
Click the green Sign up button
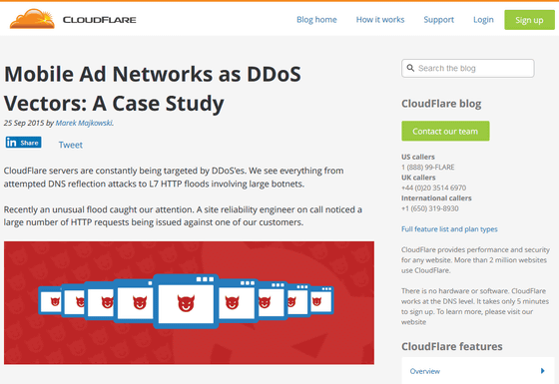(529, 20)
